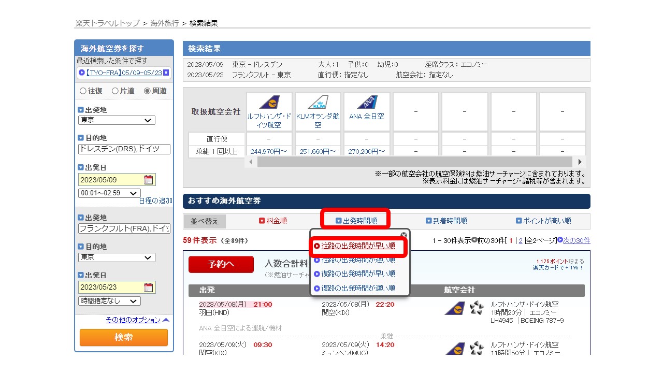The height and width of the screenshot is (373, 663).
Task: Open the calendar icon for 2023/05/23 departure date
Action: (x=149, y=288)
